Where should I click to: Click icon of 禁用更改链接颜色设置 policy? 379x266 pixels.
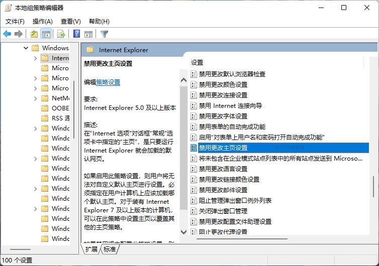pyautogui.click(x=194, y=179)
